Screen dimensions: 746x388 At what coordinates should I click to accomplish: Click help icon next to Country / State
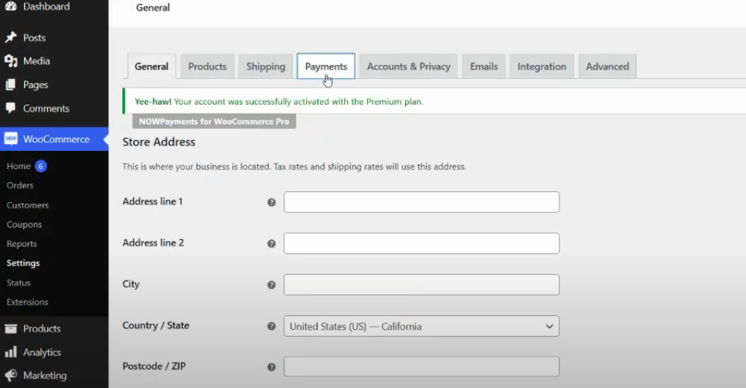pos(271,327)
